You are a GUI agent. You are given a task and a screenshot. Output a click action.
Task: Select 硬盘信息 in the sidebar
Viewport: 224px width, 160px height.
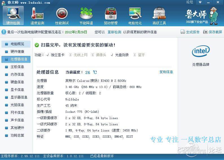click(x=16, y=82)
